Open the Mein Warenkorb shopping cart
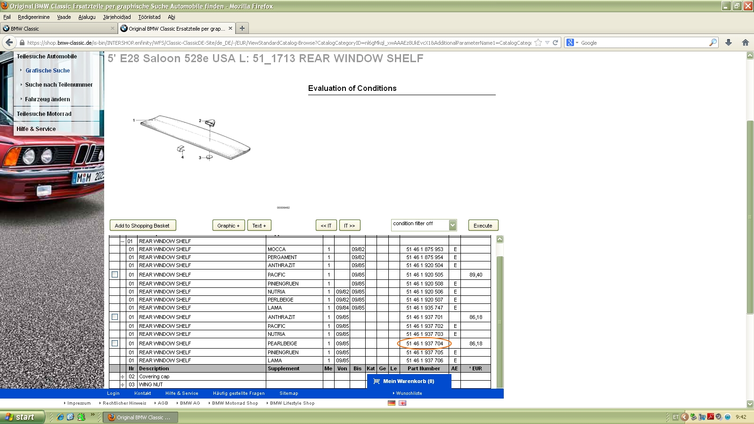The image size is (754, 424). [x=409, y=381]
